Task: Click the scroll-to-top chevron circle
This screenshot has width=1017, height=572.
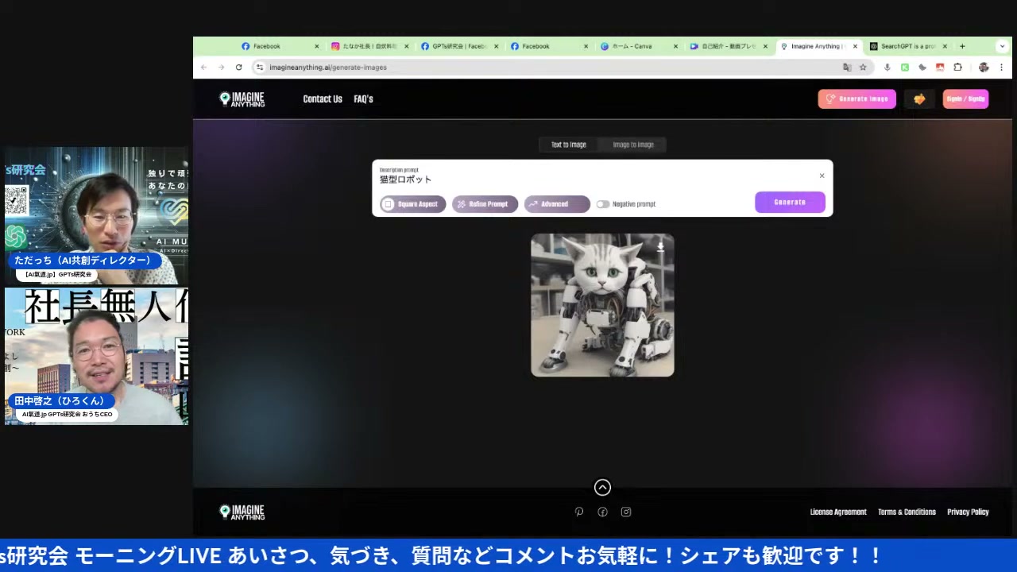Action: tap(602, 487)
